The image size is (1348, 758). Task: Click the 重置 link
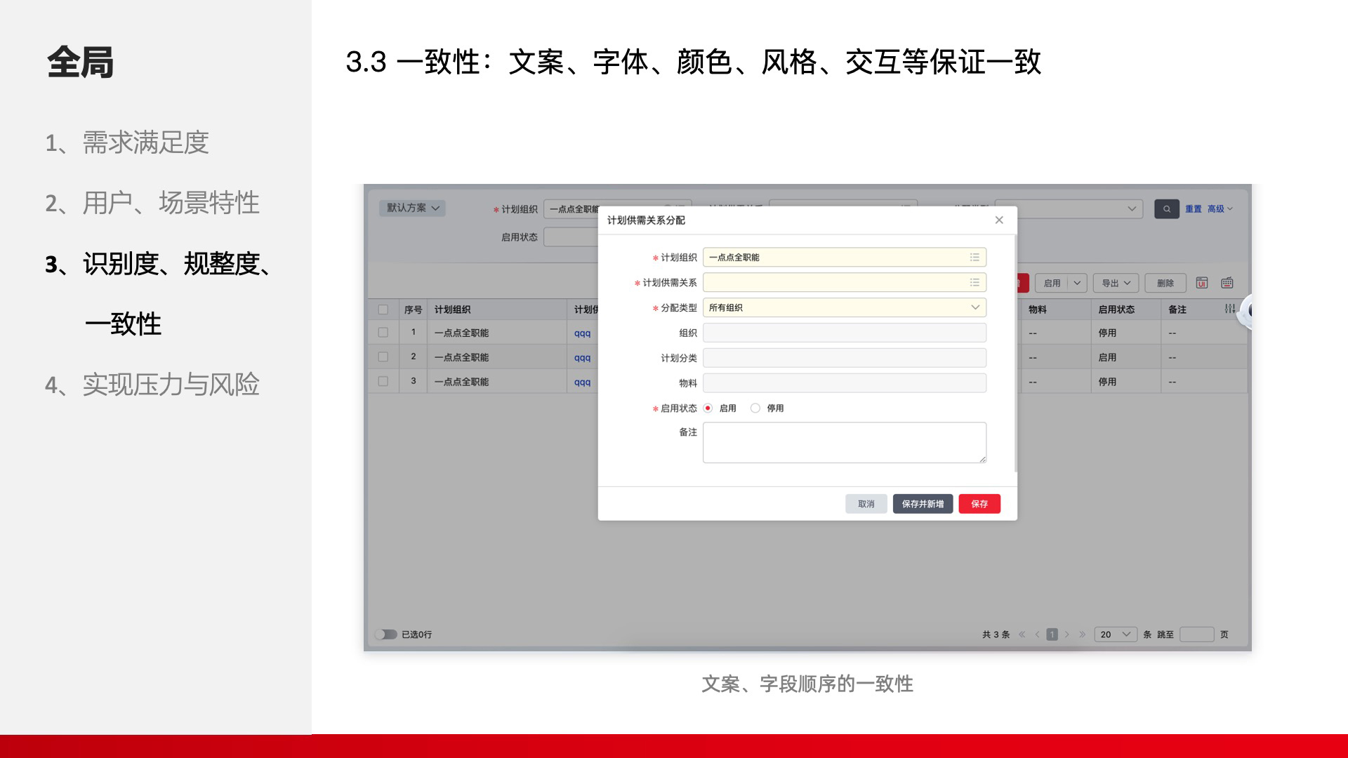coord(1193,208)
